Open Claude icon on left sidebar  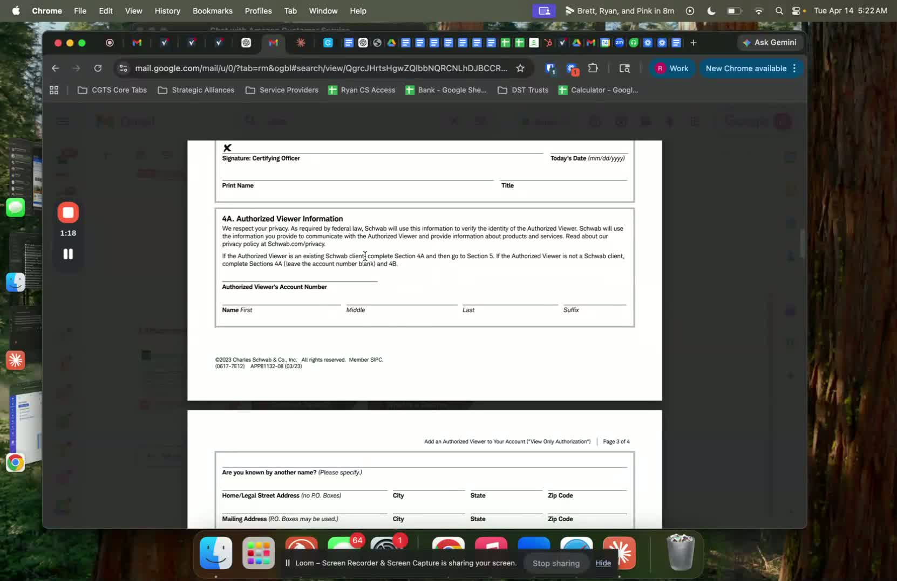click(x=16, y=360)
